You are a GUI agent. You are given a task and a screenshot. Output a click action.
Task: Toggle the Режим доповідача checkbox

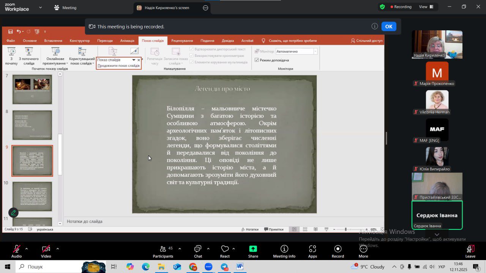257,60
